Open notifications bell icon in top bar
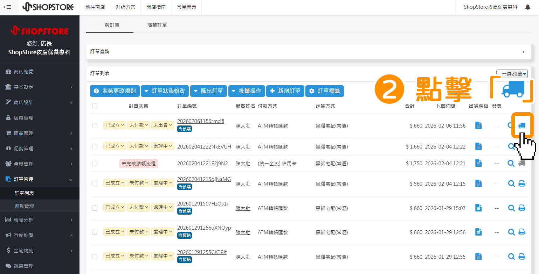 [528, 7]
